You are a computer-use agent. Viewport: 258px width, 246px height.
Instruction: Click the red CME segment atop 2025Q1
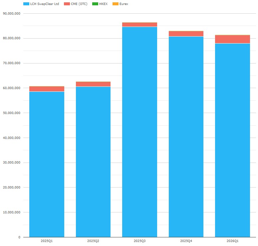[47, 89]
